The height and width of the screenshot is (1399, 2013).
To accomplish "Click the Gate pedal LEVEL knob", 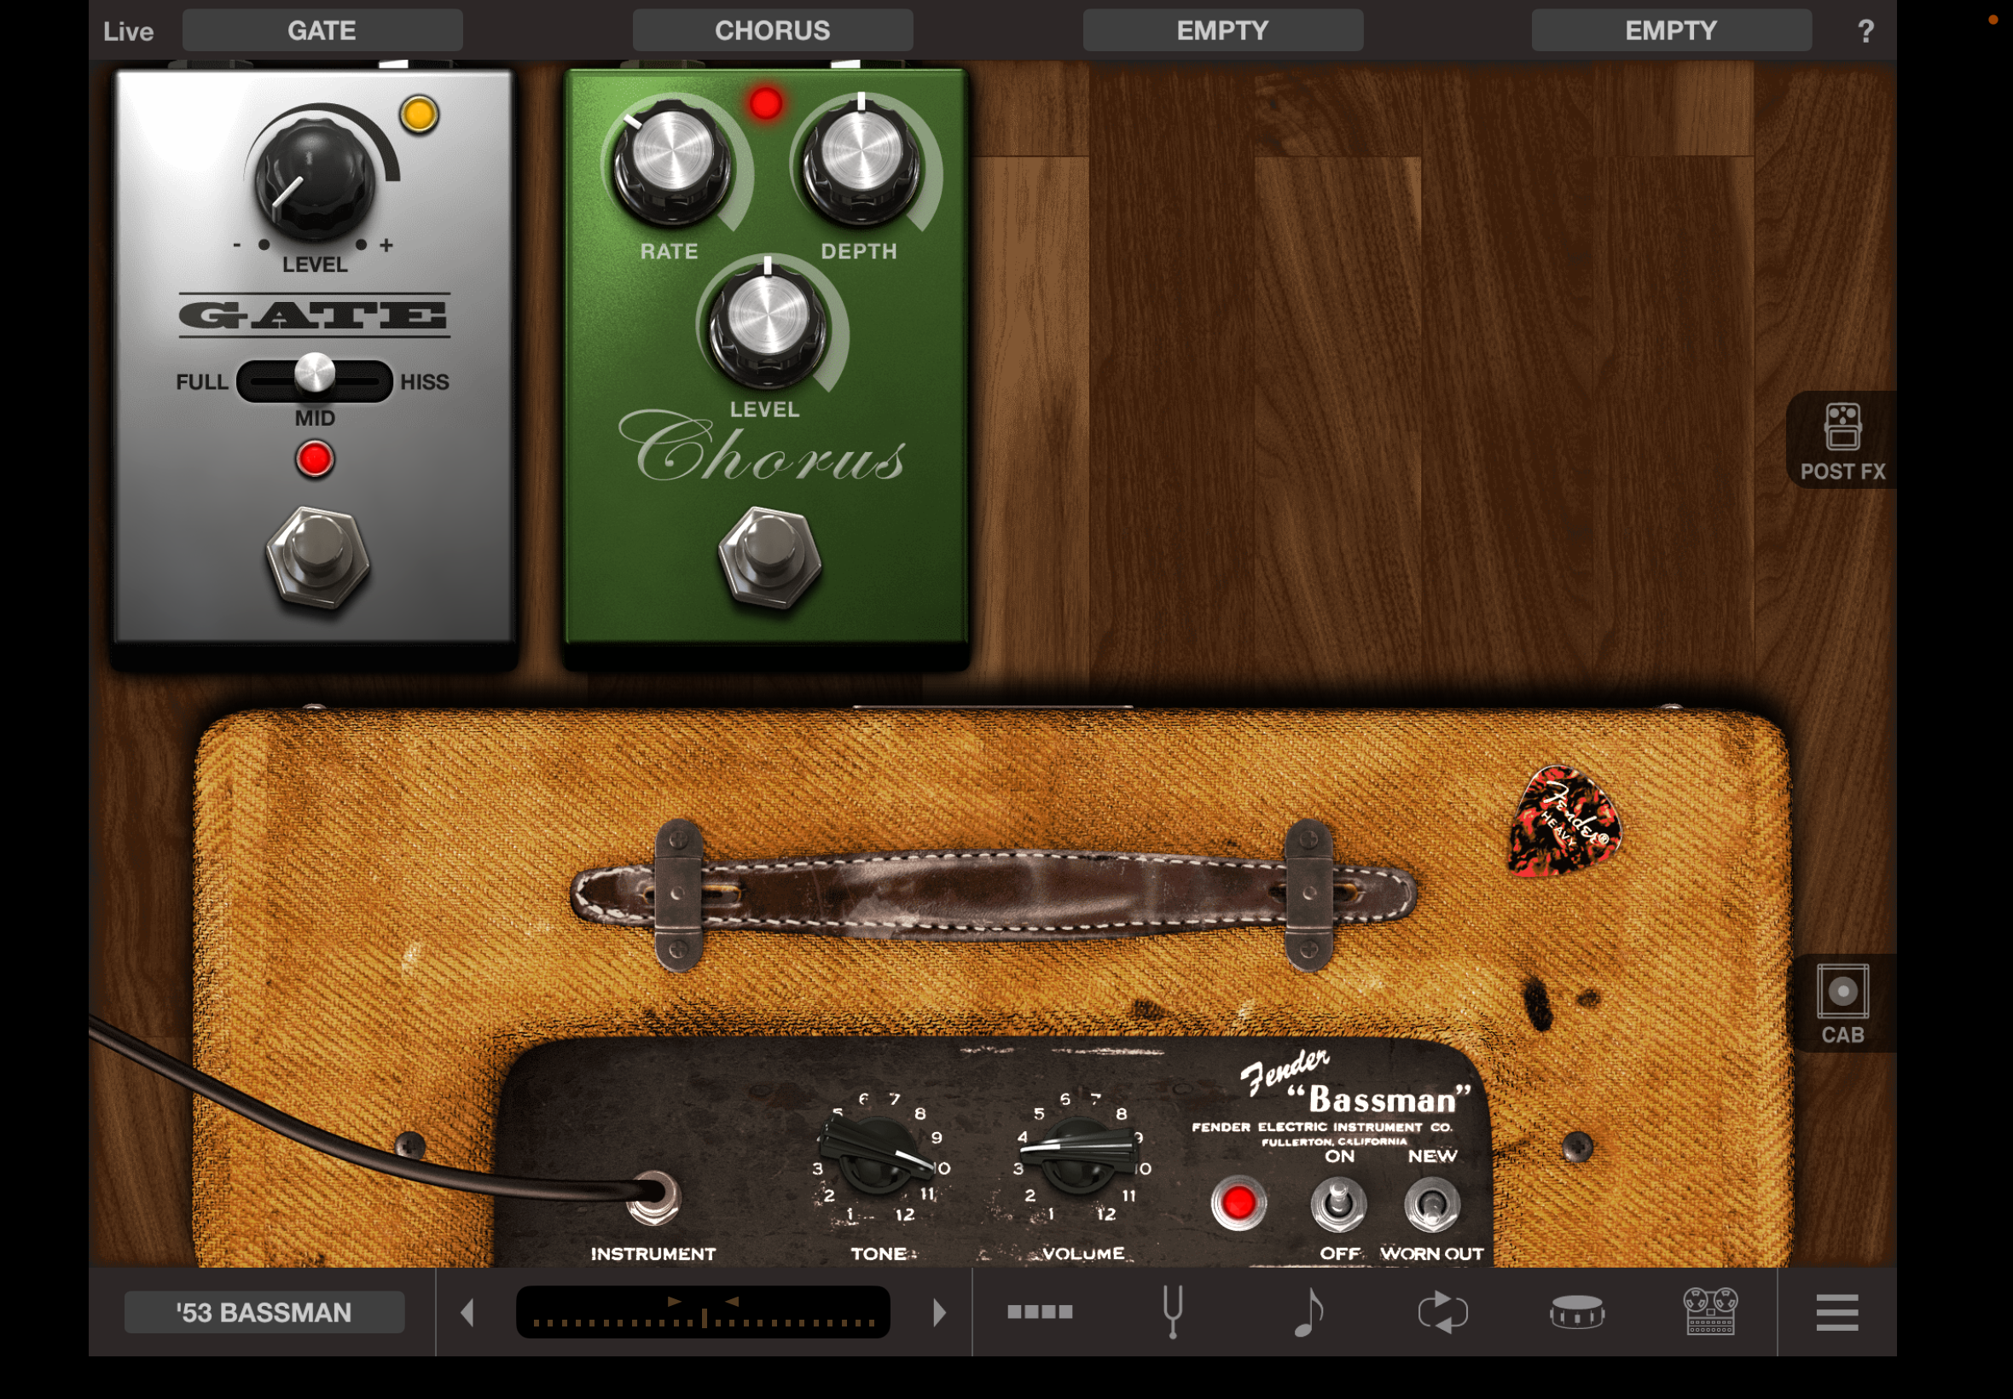I will click(x=314, y=181).
